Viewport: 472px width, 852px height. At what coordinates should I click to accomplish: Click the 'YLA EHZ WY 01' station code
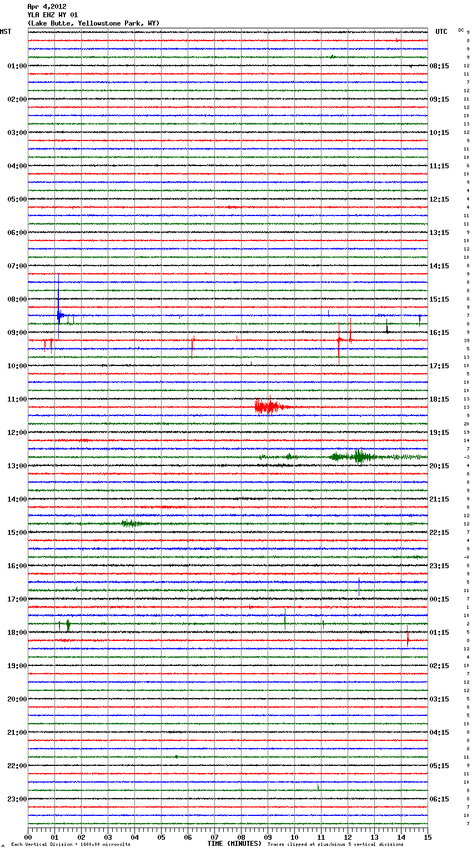(53, 15)
